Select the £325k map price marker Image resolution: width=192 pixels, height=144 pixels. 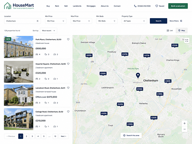coord(125,54)
